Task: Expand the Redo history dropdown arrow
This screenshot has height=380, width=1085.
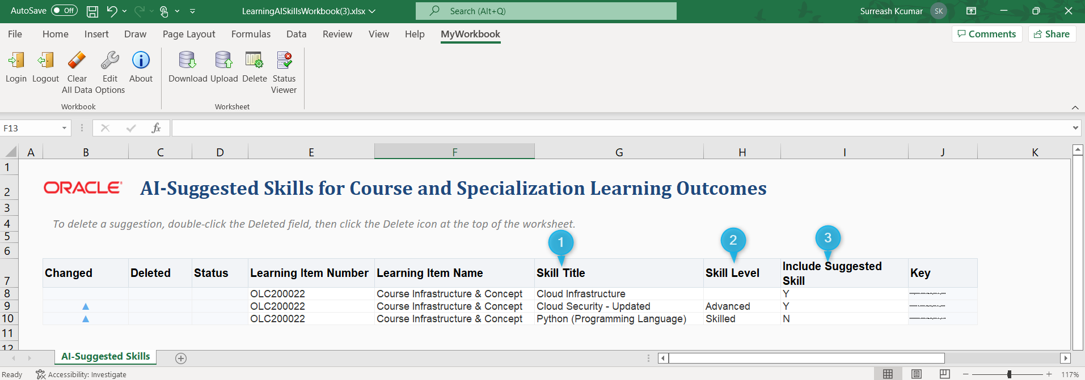Action: (151, 11)
